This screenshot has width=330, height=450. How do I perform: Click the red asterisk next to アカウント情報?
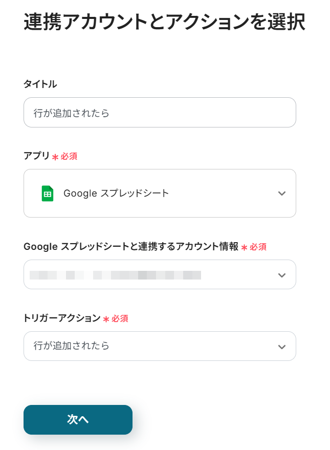coord(245,248)
